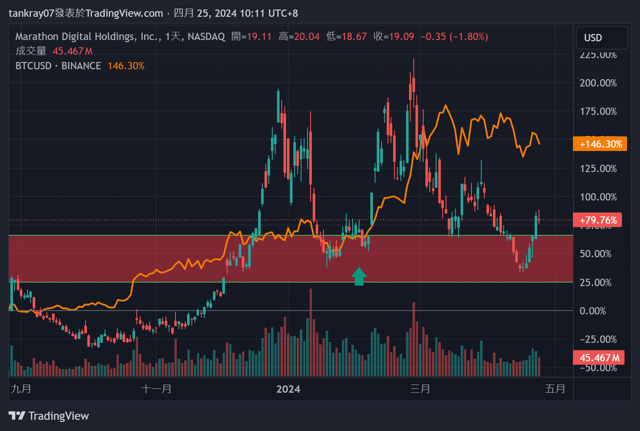Click the 五月 label on time axis

tap(555, 388)
